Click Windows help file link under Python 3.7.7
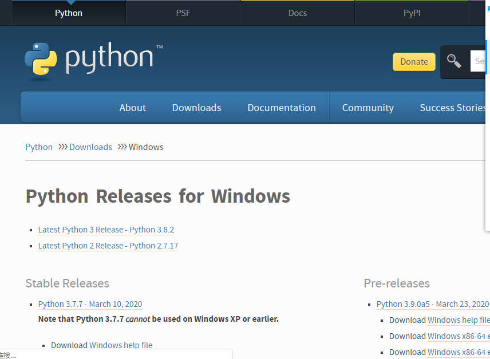 click(121, 345)
